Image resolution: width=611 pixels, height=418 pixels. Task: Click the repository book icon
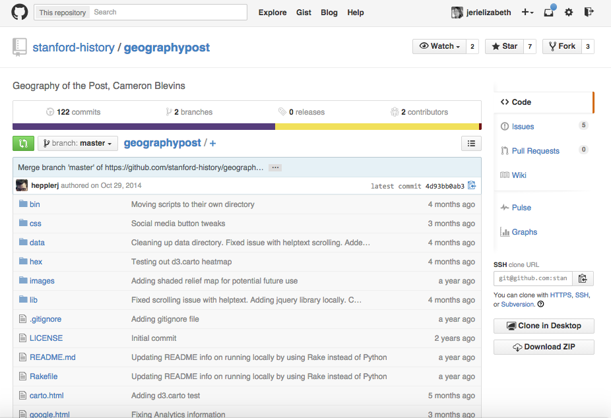coord(20,47)
